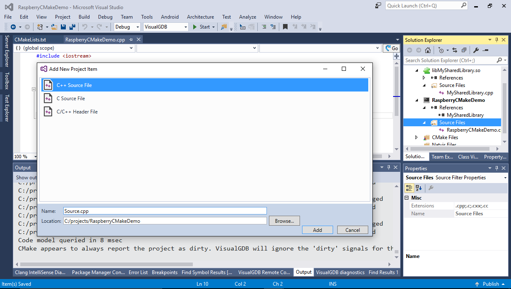This screenshot has width=511, height=289.
Task: Click the Open File folder toolbar icon
Action: (x=54, y=27)
